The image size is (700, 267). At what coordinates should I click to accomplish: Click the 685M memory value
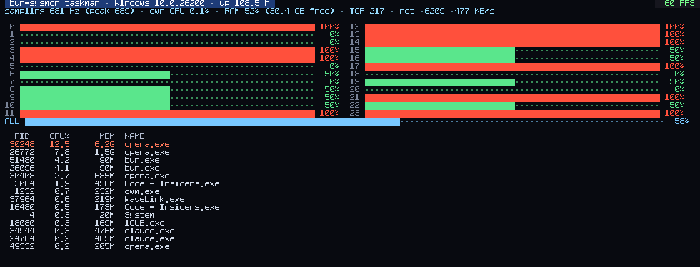click(105, 176)
